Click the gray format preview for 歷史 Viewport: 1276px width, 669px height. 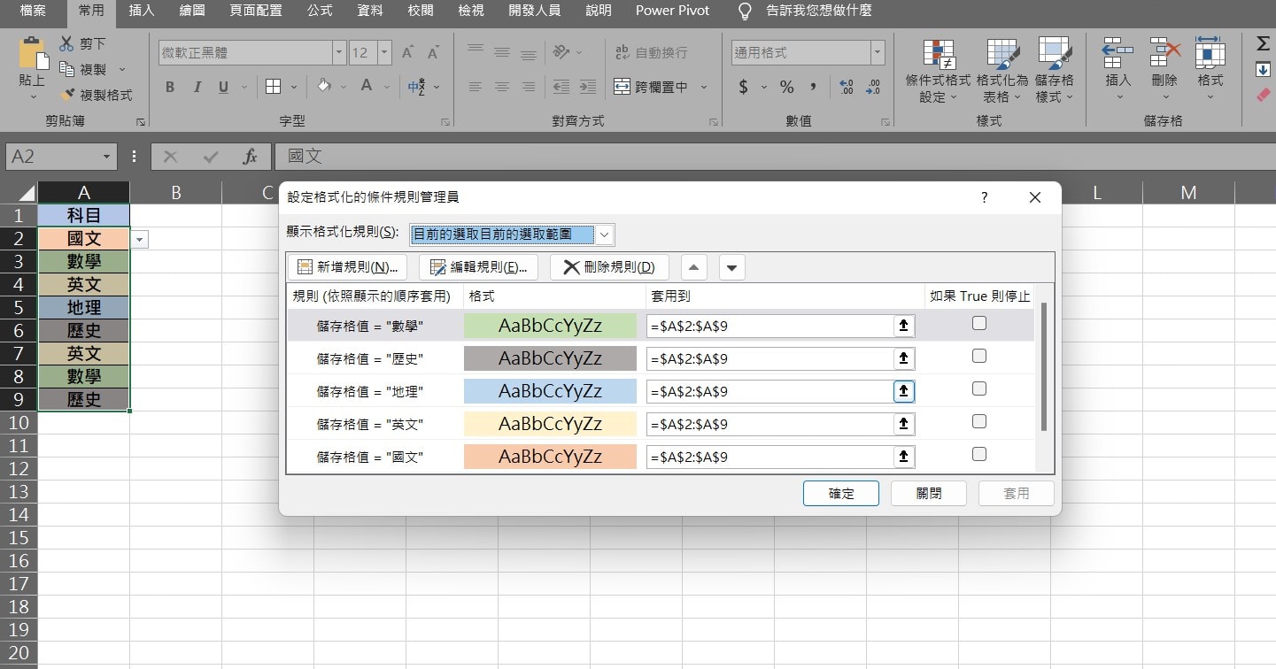click(x=550, y=358)
